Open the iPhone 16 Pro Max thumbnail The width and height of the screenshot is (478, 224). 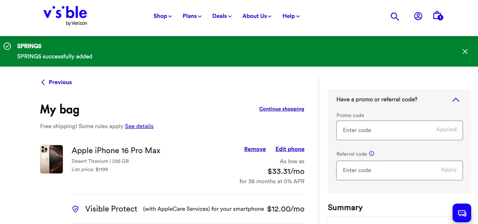pyautogui.click(x=52, y=159)
